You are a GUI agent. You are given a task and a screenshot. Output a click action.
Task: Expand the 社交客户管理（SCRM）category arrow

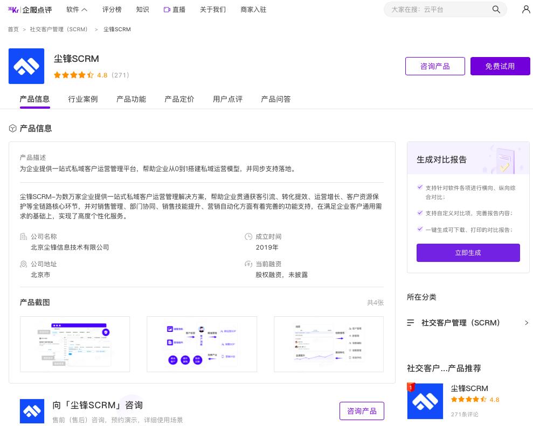pyautogui.click(x=527, y=323)
